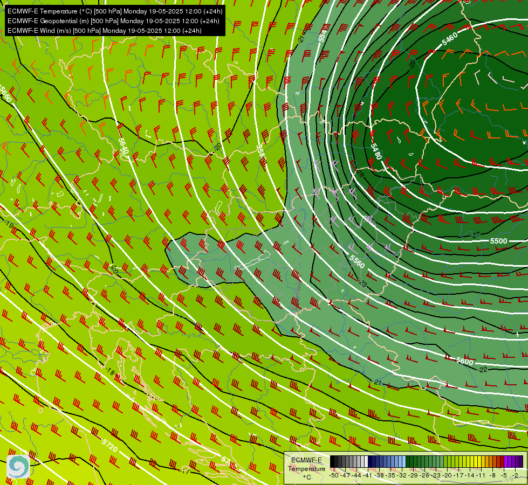Screen dimensions: 528x485
Task: Click the black swatch at the legend's start
Action: click(x=332, y=461)
